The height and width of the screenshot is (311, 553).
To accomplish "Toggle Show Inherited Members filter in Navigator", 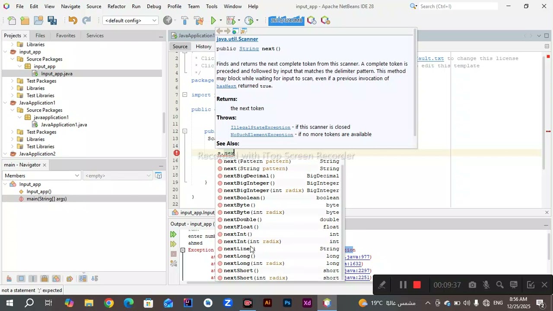I will tap(9, 279).
